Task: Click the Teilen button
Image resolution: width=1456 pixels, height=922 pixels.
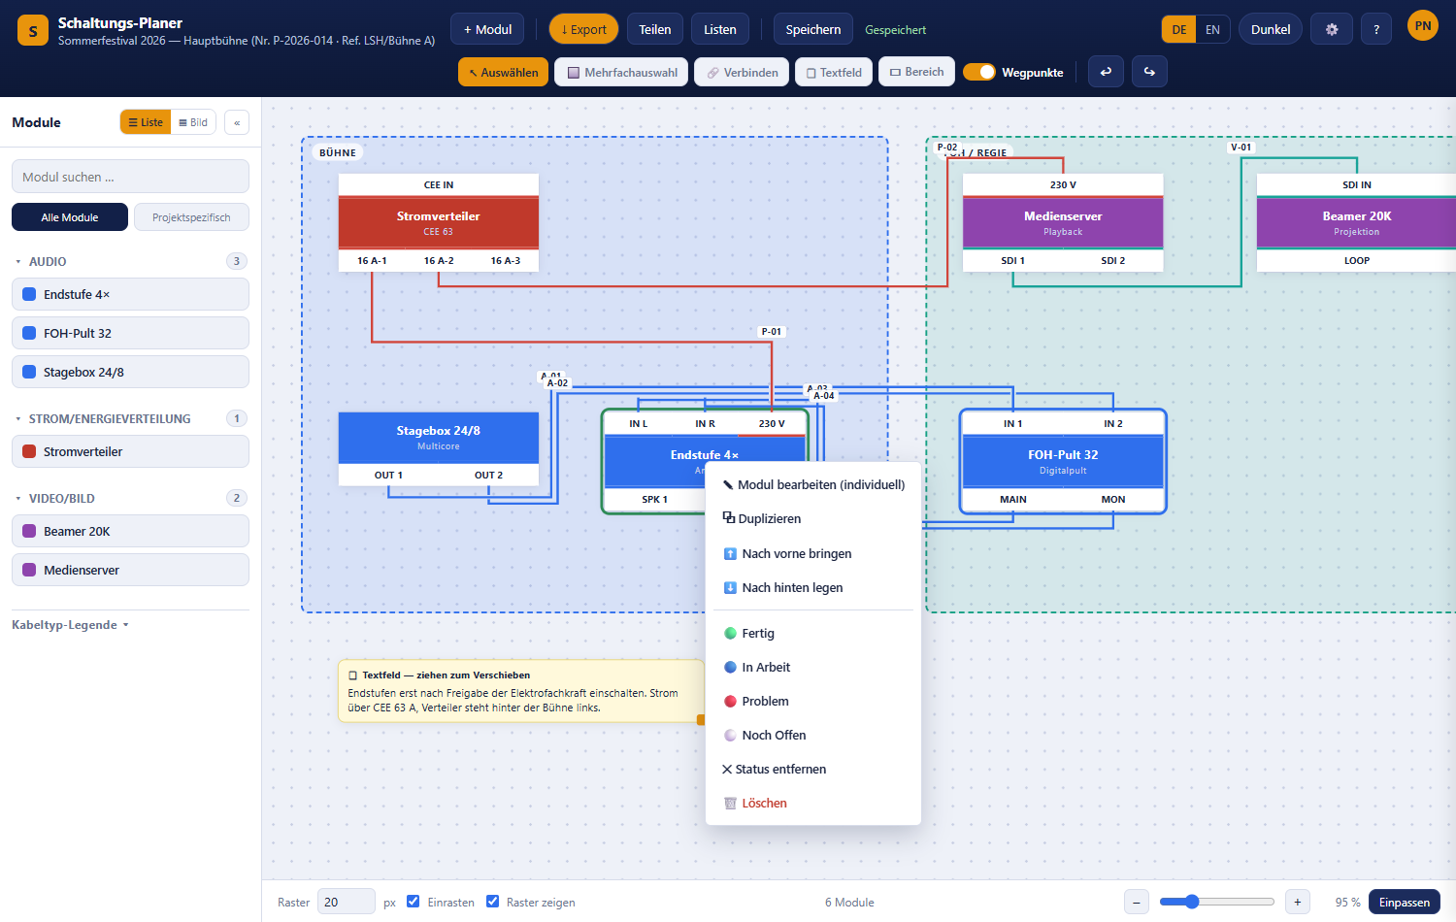Action: (655, 29)
